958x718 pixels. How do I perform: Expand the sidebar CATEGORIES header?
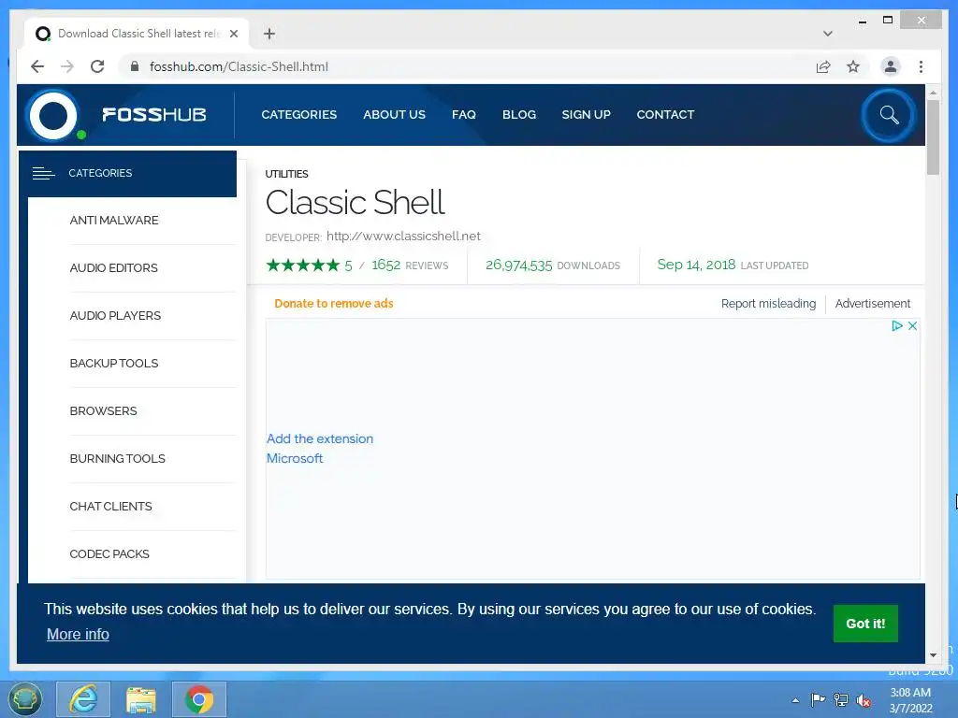coord(127,173)
